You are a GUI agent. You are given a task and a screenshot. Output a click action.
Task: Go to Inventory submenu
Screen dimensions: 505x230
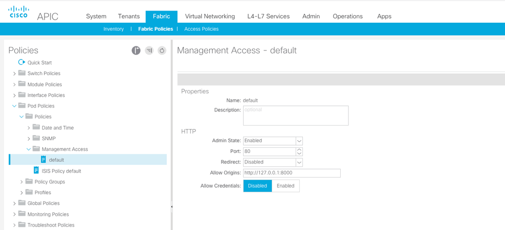click(x=113, y=29)
